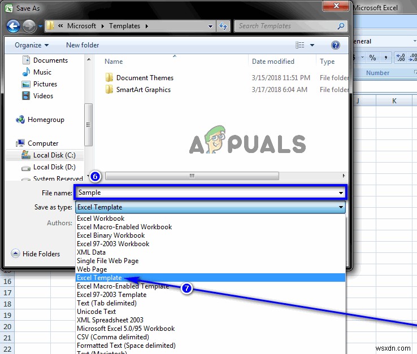Click New folder button
This screenshot has height=354, width=417.
(x=82, y=45)
